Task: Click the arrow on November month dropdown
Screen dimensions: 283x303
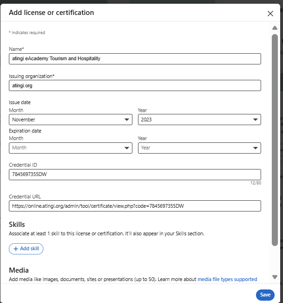Action: pos(127,120)
